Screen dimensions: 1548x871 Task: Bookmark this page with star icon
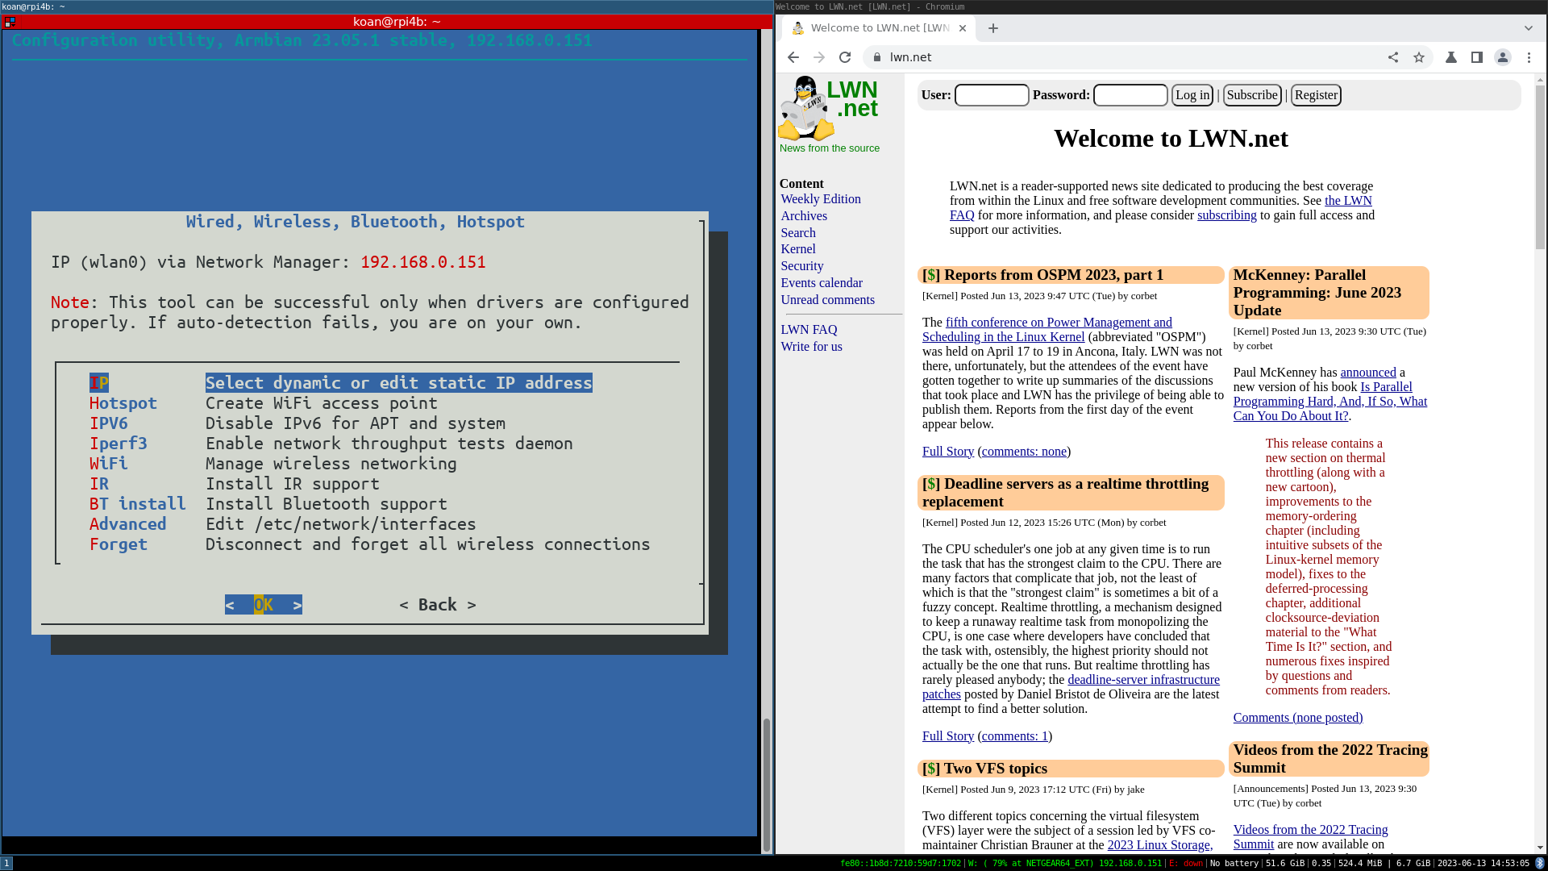click(1419, 57)
